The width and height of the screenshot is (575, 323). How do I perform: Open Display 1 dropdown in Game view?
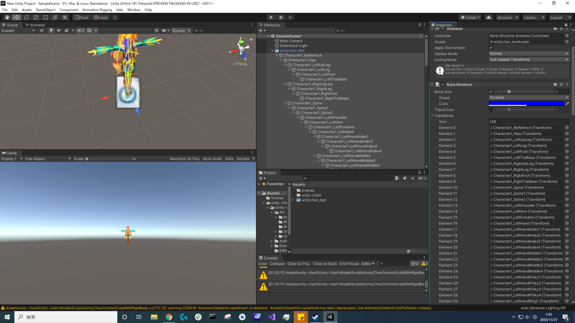[x=12, y=159]
